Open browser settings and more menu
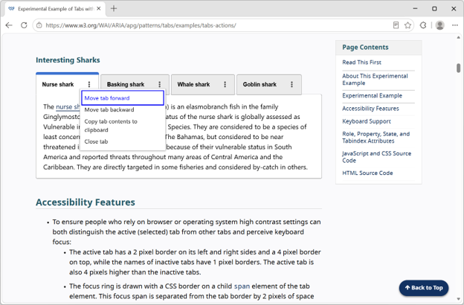This screenshot has height=305, width=464. click(455, 25)
